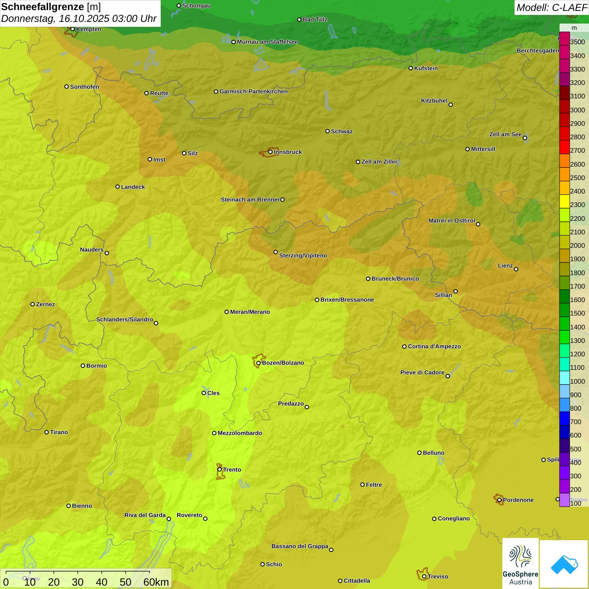Screen dimensions: 589x589
Task: Click the Brixen/Bressanone label
Action: click(347, 300)
